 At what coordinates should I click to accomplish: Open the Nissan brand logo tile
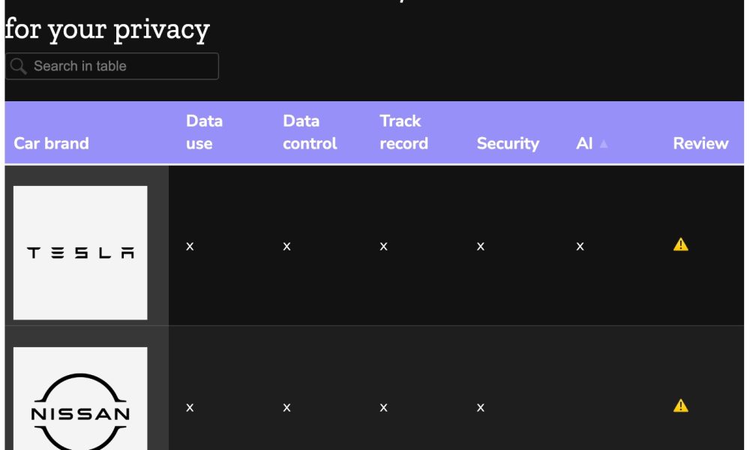(x=80, y=398)
